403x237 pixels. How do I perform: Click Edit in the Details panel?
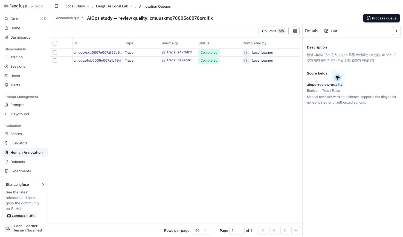coord(331,31)
